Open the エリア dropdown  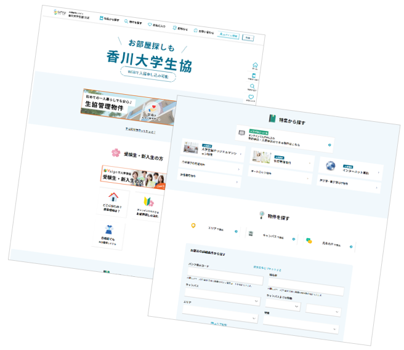[220, 314]
